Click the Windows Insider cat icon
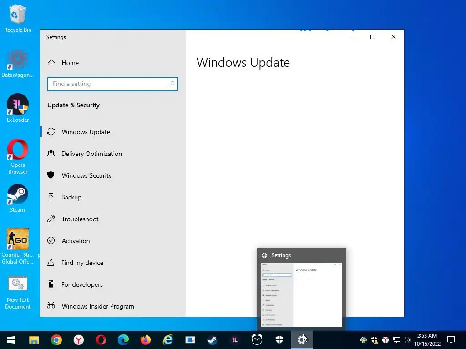The image size is (466, 349). coord(51,306)
